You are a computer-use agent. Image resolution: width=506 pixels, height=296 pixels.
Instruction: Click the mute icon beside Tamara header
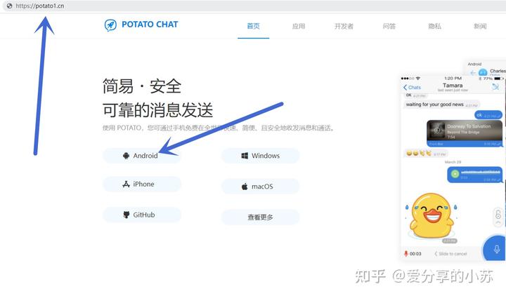[495, 87]
